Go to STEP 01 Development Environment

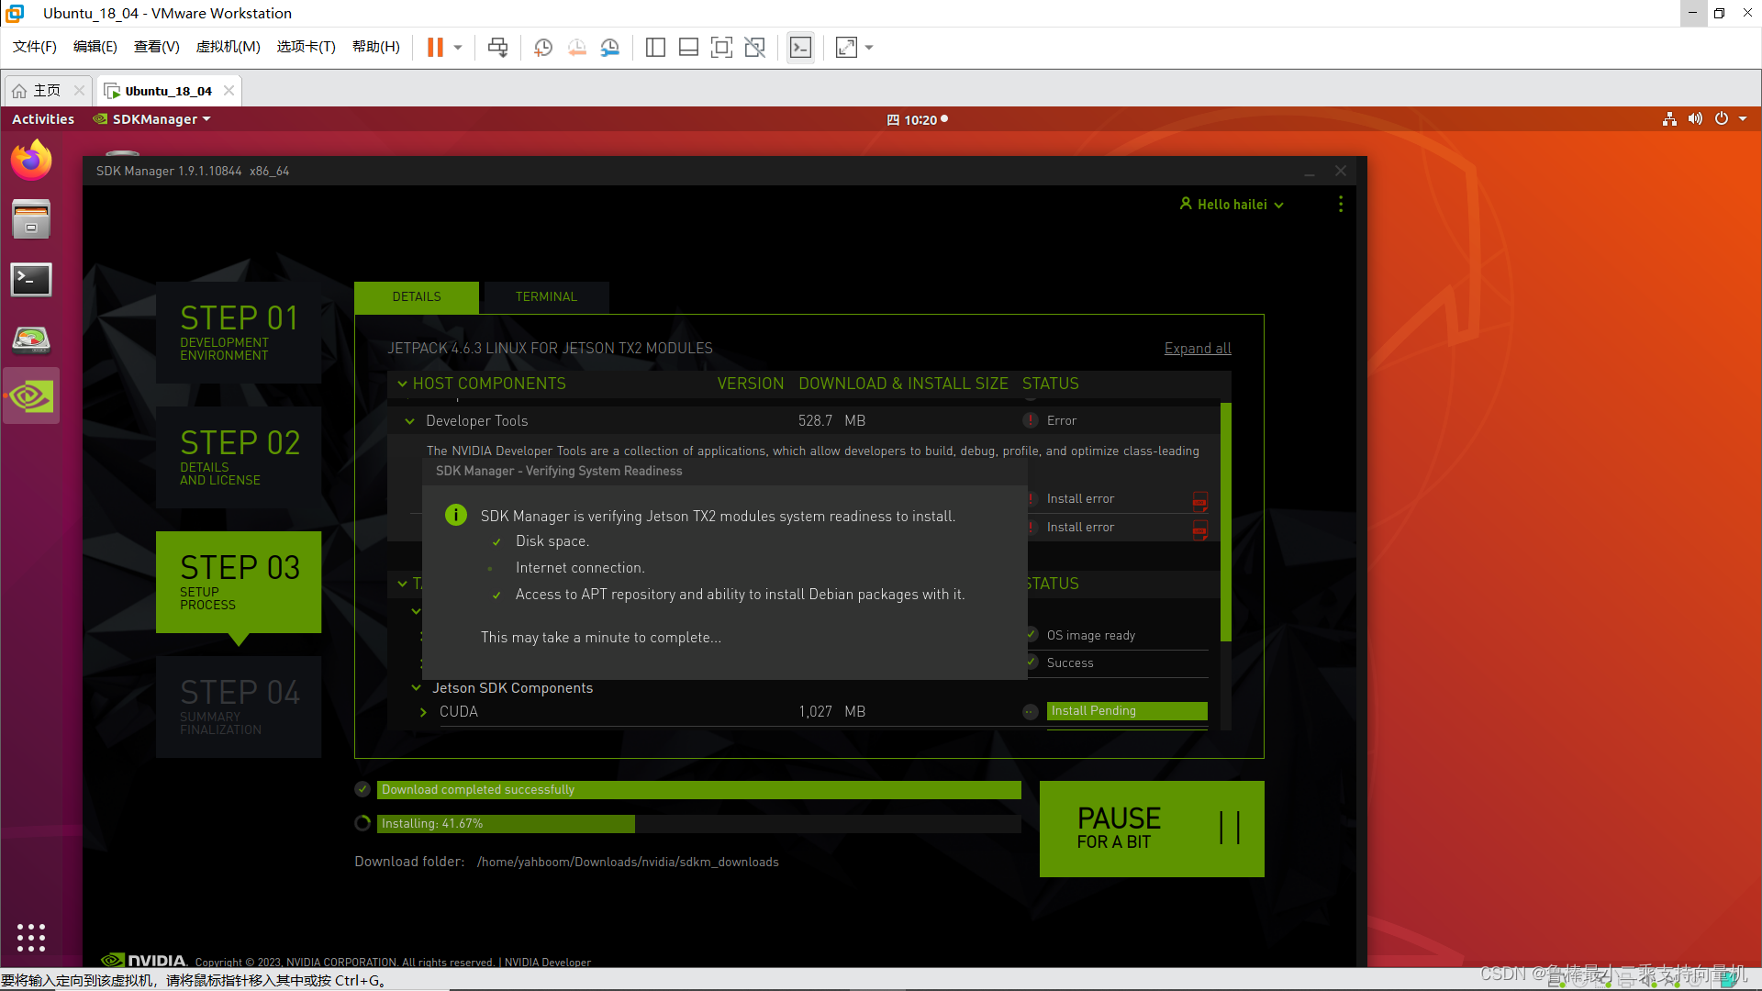[x=239, y=332]
